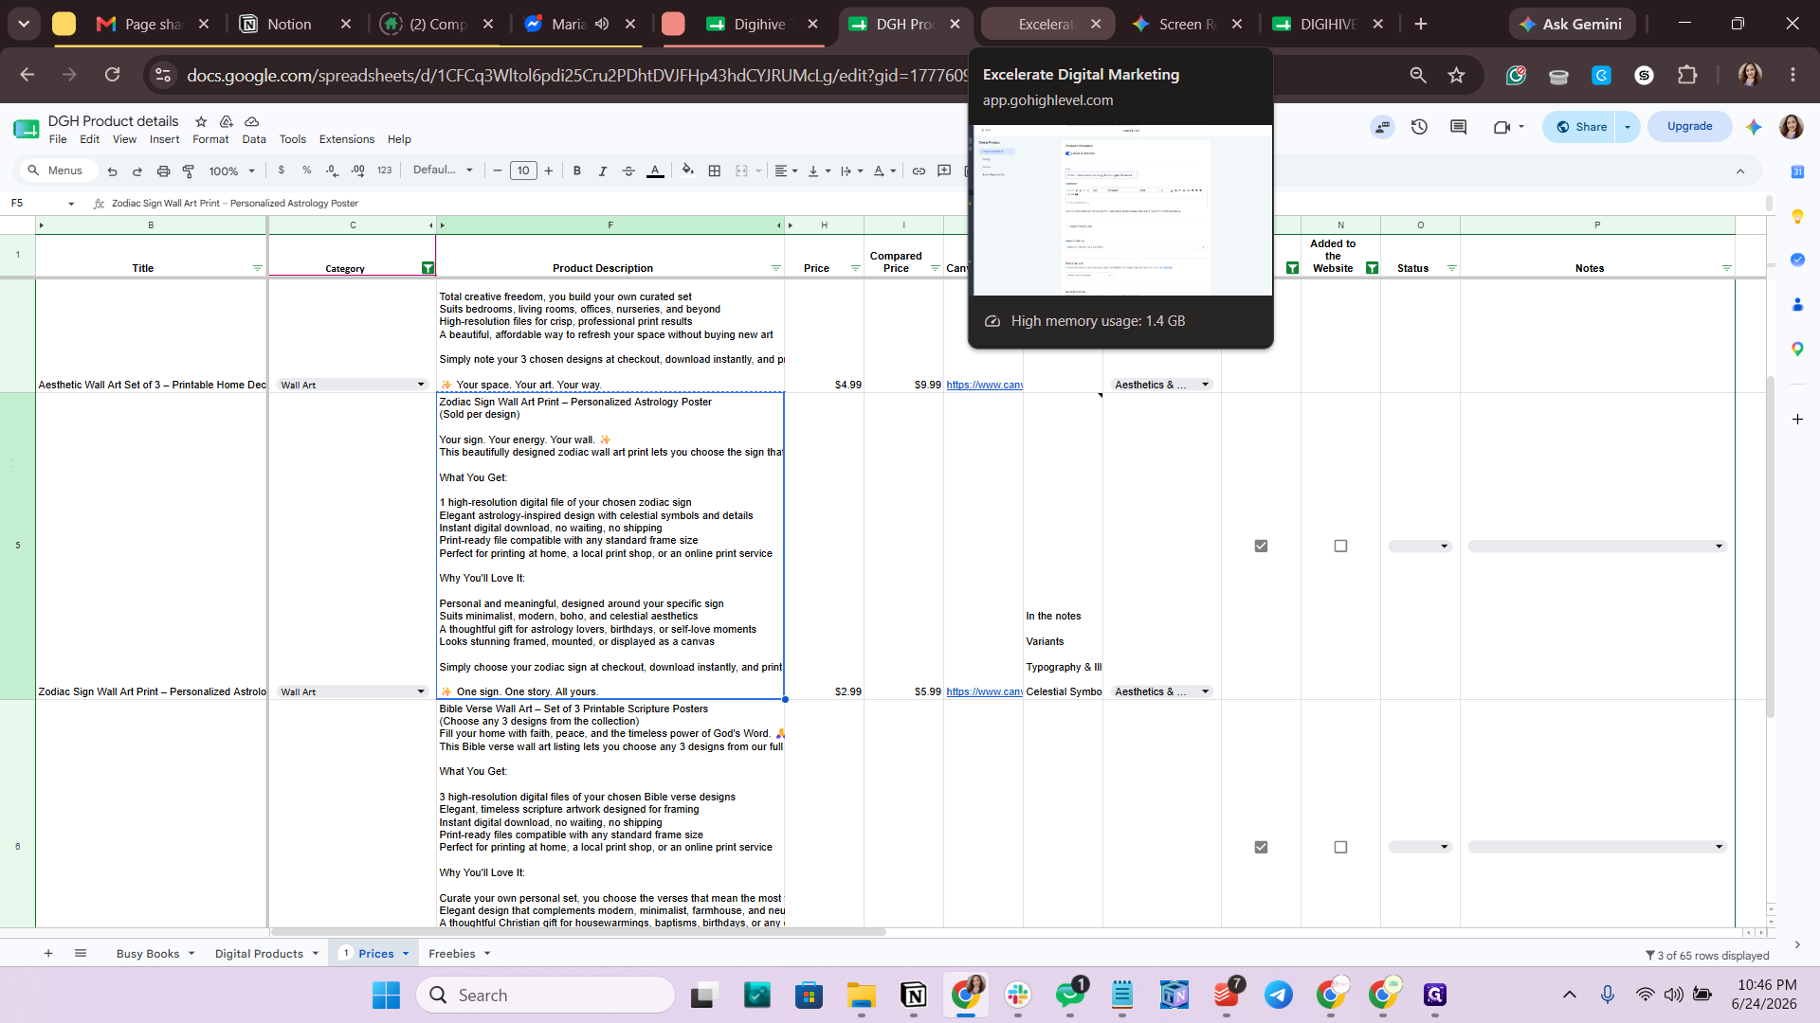Open the Share options dropdown arrow

coord(1628,126)
